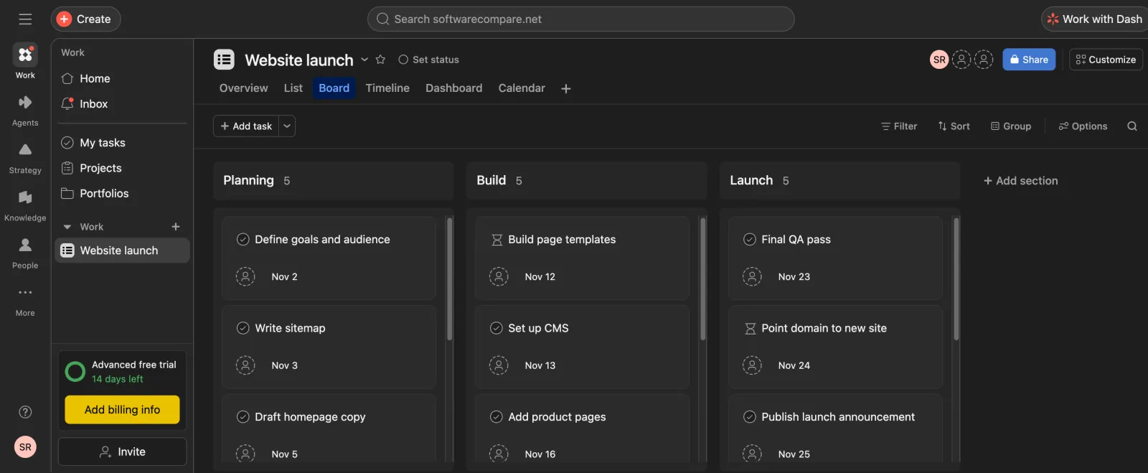Image resolution: width=1148 pixels, height=473 pixels.
Task: Switch to the Timeline tab
Action: point(387,88)
